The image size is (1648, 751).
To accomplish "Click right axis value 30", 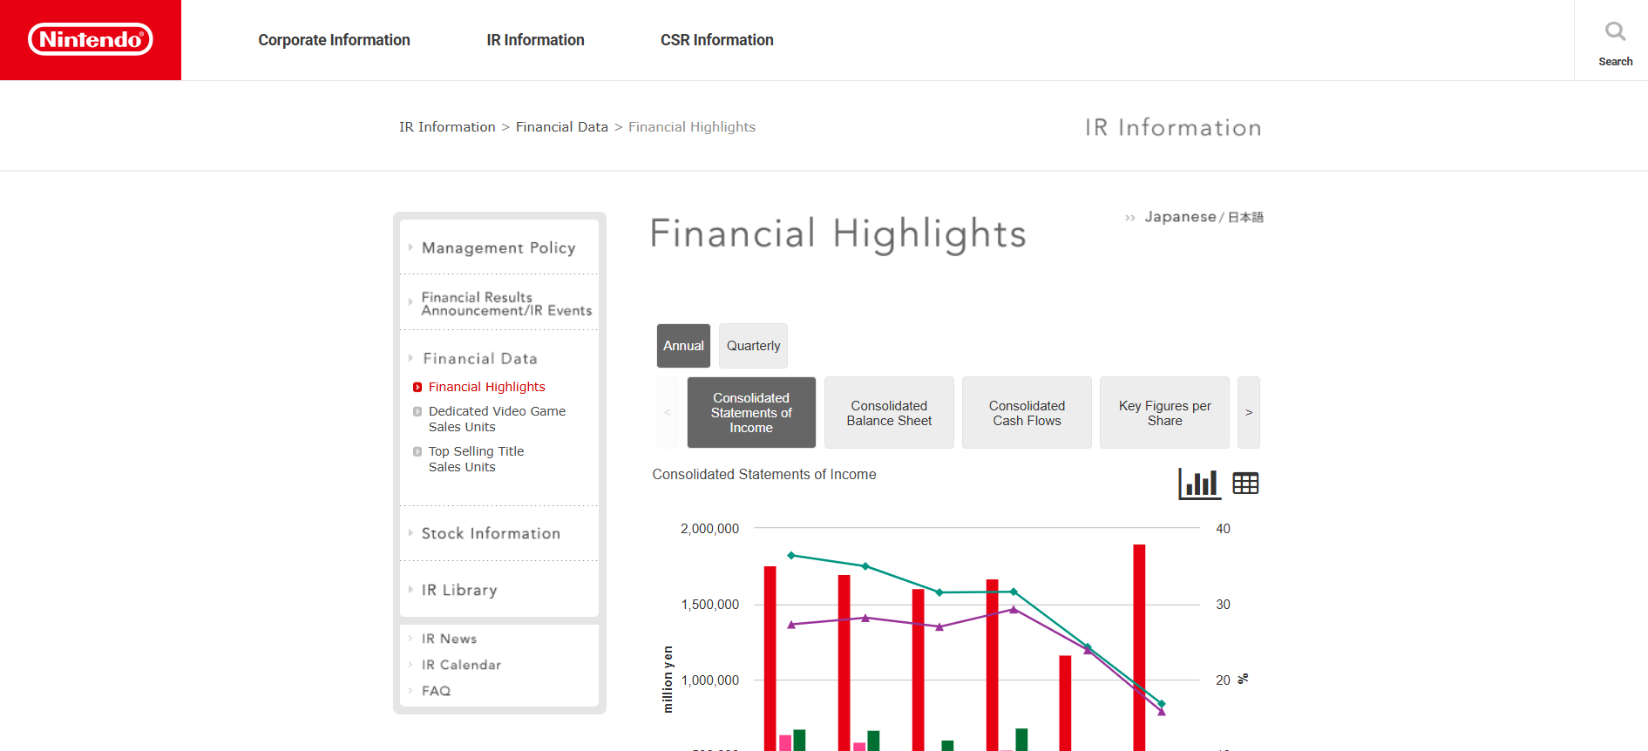I will pyautogui.click(x=1223, y=605).
